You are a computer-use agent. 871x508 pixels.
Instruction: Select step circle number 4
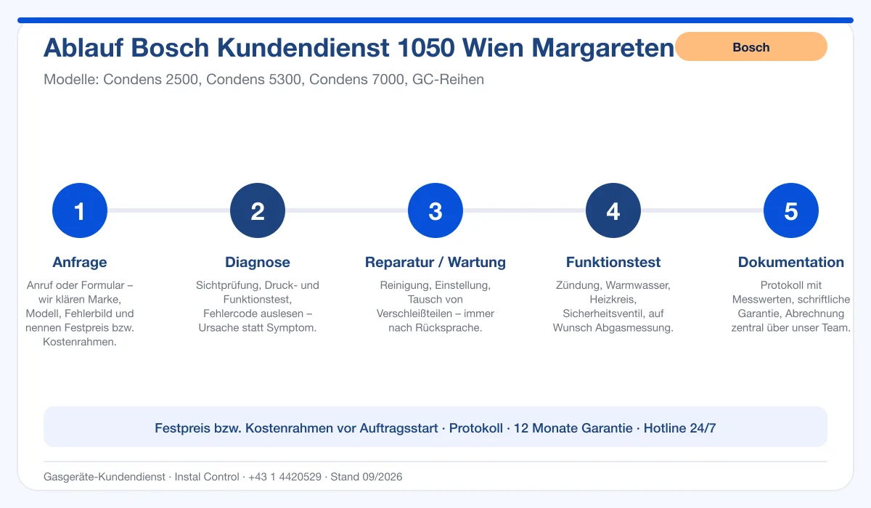click(613, 211)
